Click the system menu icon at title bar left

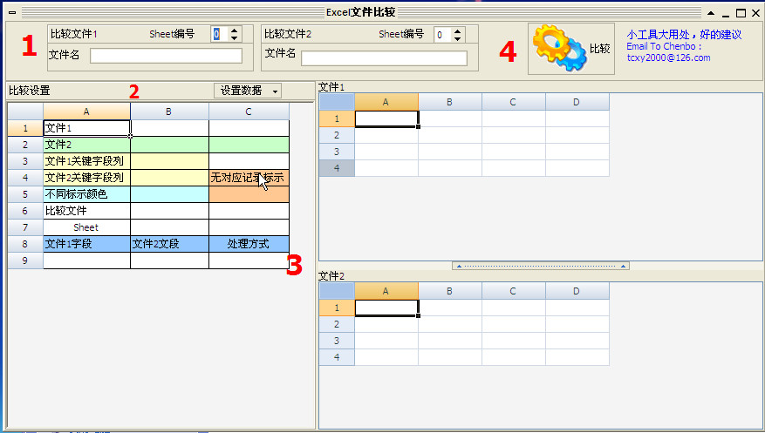(x=13, y=13)
